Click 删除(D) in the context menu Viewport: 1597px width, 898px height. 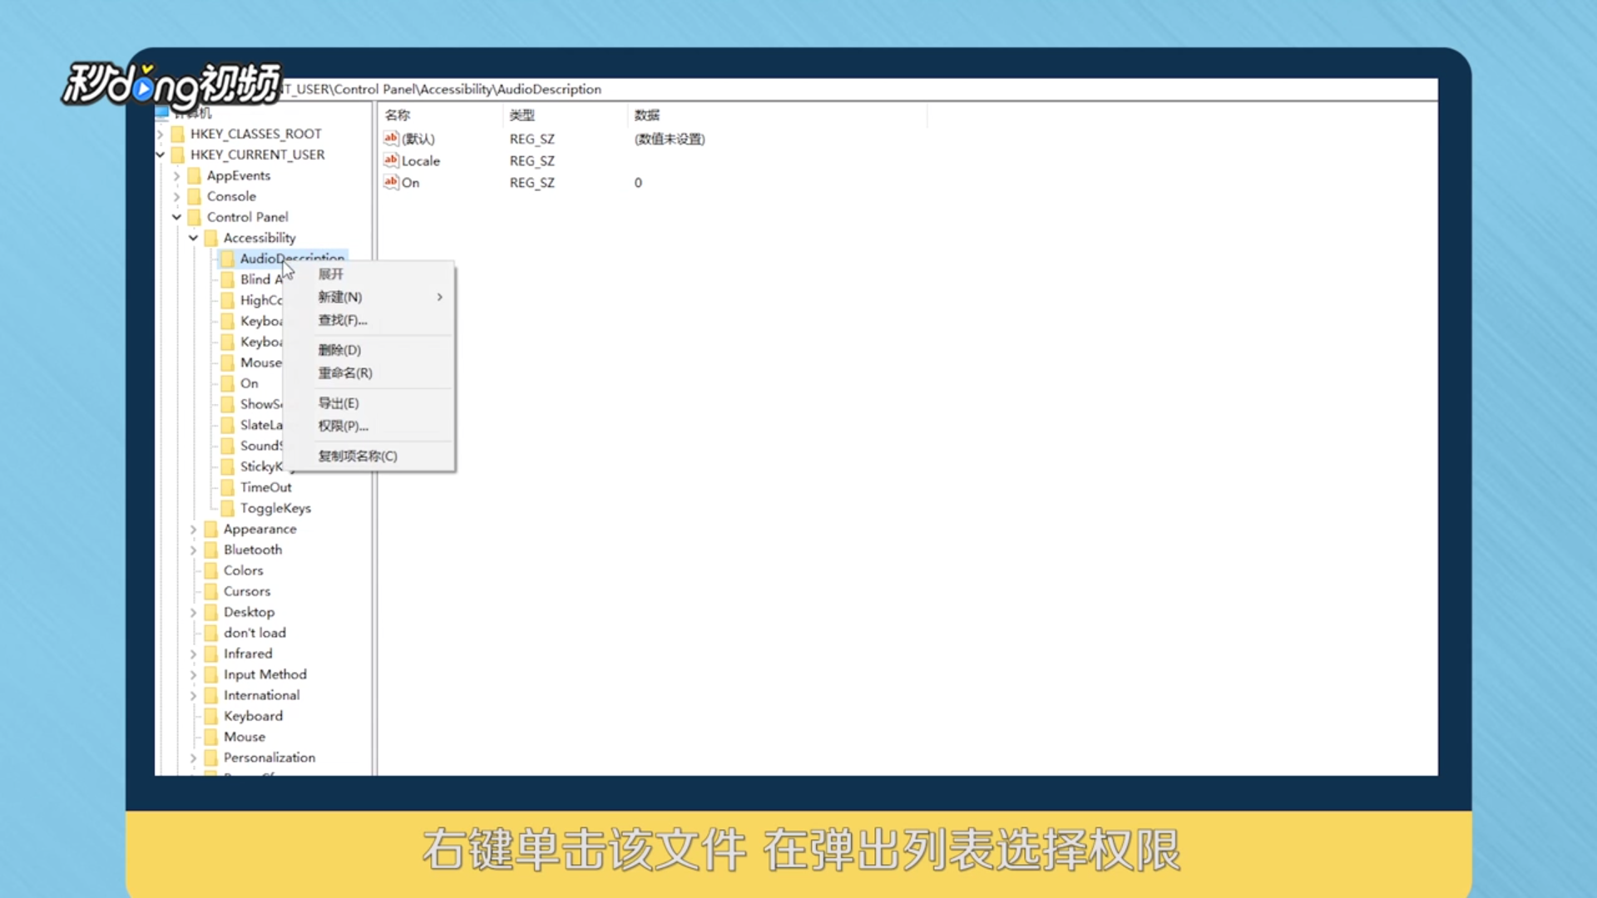tap(339, 350)
